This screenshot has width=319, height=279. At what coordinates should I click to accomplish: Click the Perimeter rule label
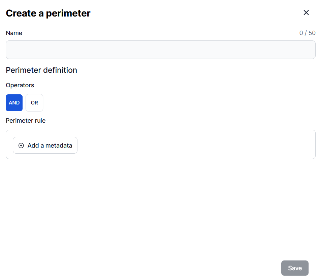pyautogui.click(x=26, y=121)
